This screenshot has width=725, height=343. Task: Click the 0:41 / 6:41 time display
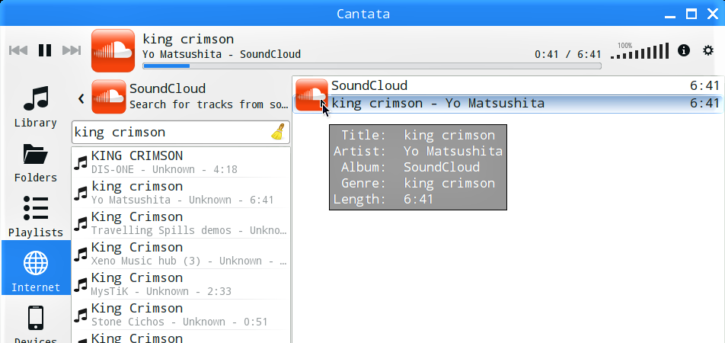(x=568, y=55)
